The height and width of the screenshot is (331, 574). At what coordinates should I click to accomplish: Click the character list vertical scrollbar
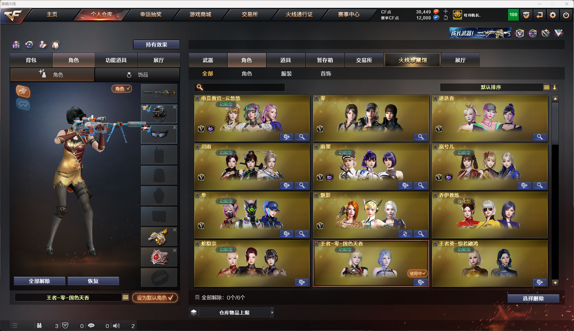point(555,191)
